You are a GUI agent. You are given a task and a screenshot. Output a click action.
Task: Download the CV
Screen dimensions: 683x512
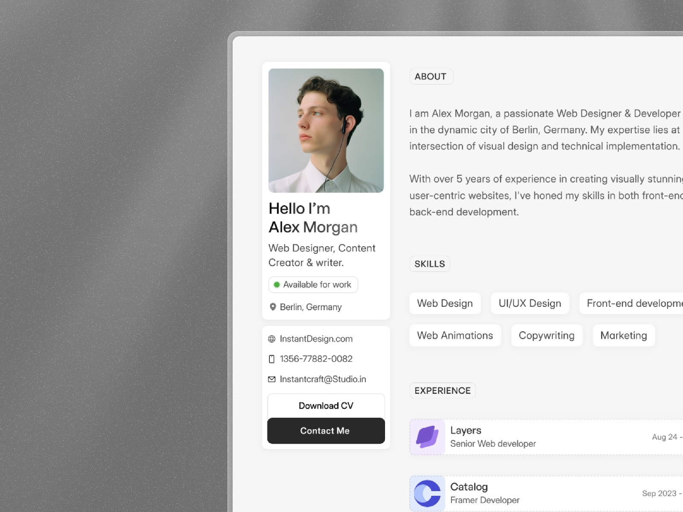[x=326, y=406]
